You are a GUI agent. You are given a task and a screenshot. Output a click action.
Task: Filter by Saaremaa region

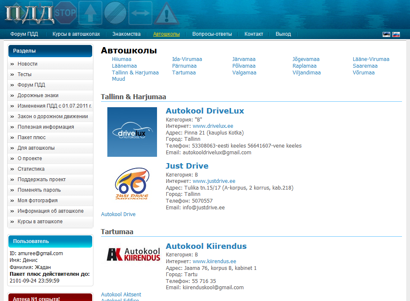pyautogui.click(x=365, y=66)
